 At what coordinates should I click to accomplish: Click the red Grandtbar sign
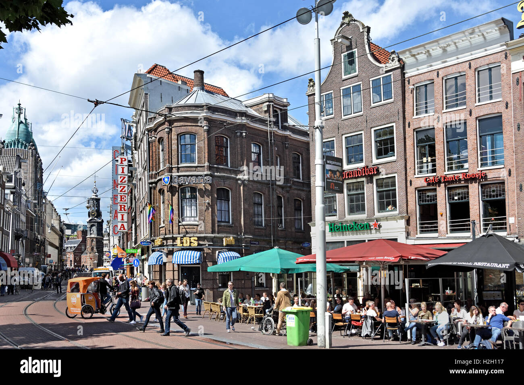coord(360,172)
